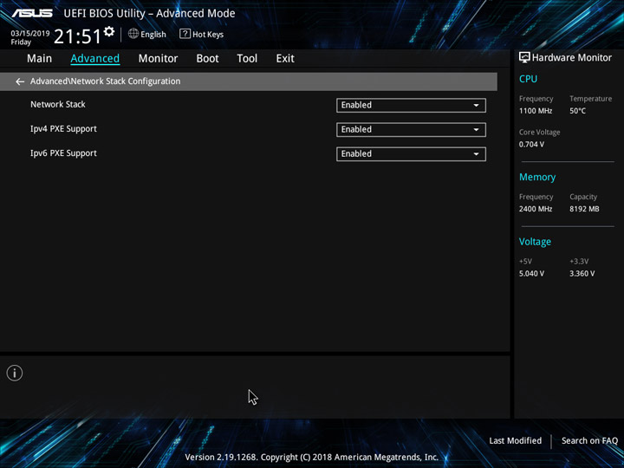624x468 pixels.
Task: Select the Network Stack label
Action: tap(58, 104)
